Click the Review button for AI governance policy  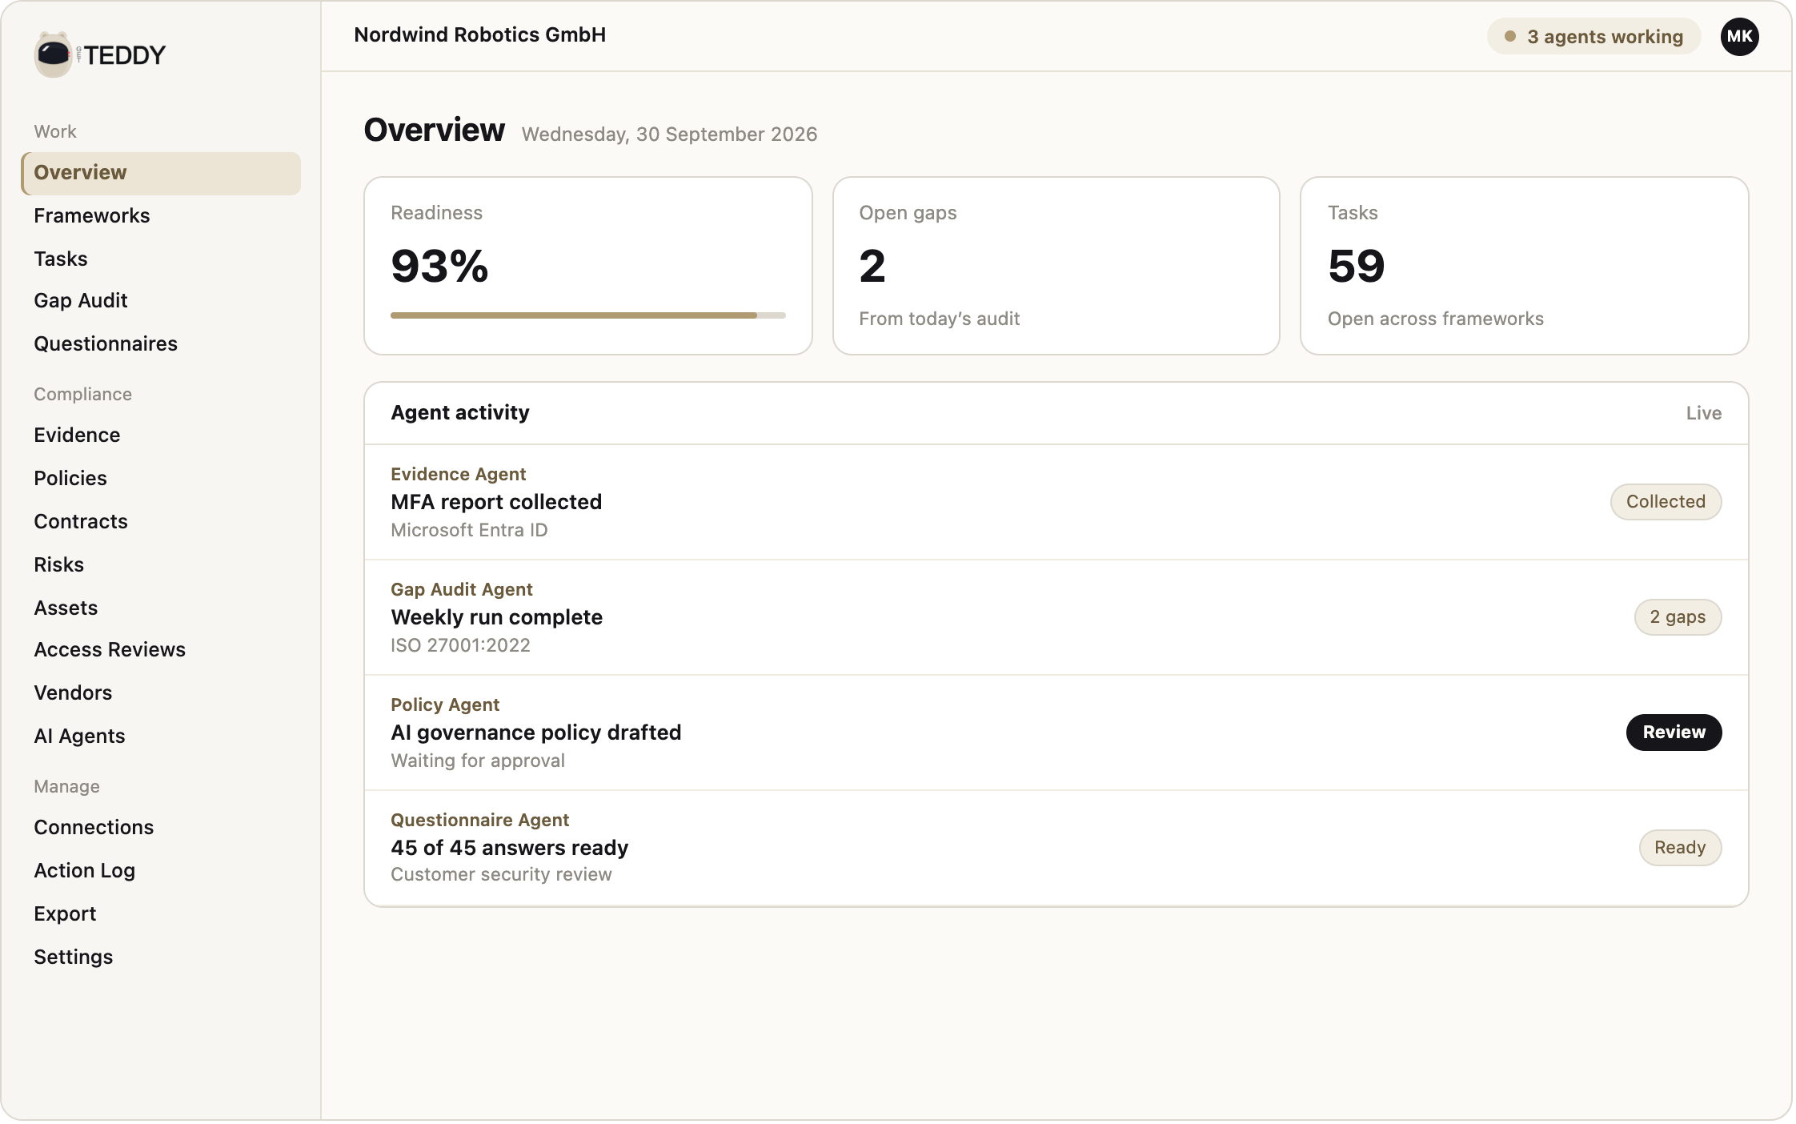(x=1674, y=732)
